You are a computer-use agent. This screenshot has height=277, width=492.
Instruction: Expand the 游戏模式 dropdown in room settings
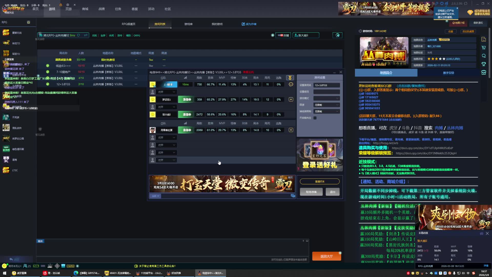[x=326, y=98]
